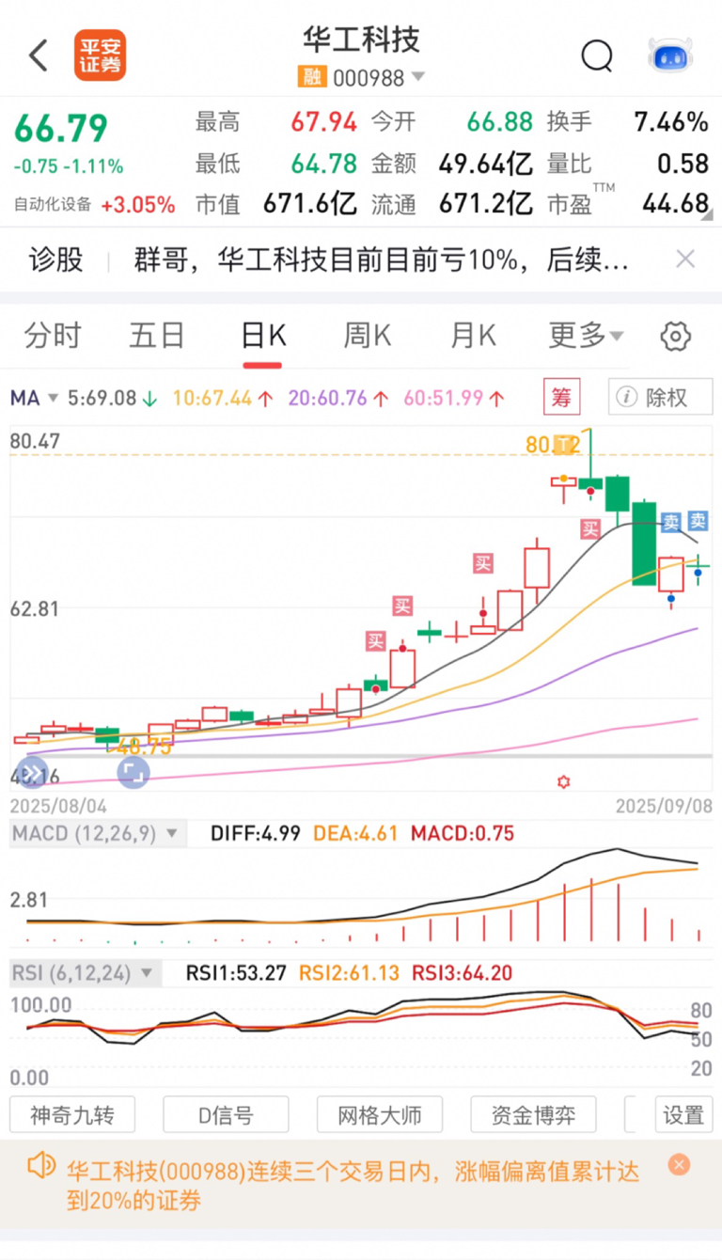
Task: Open the 华工科技 涨幅偏离 announcement text
Action: (353, 1185)
